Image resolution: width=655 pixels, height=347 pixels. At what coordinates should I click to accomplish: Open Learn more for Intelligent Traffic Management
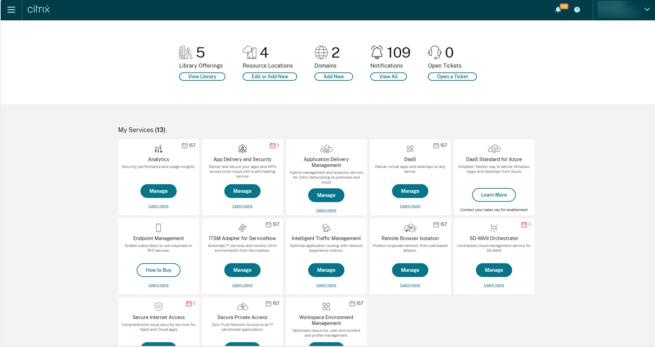coord(326,285)
